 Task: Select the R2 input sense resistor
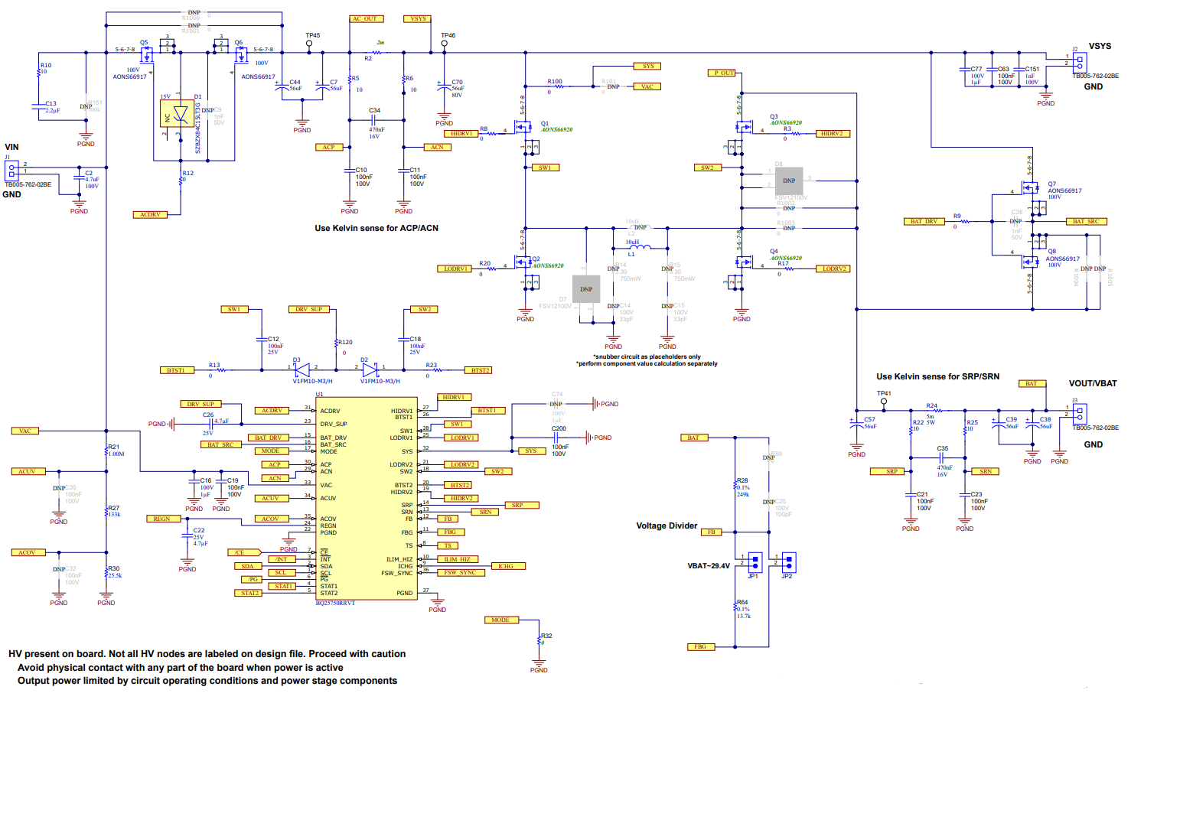[x=376, y=53]
